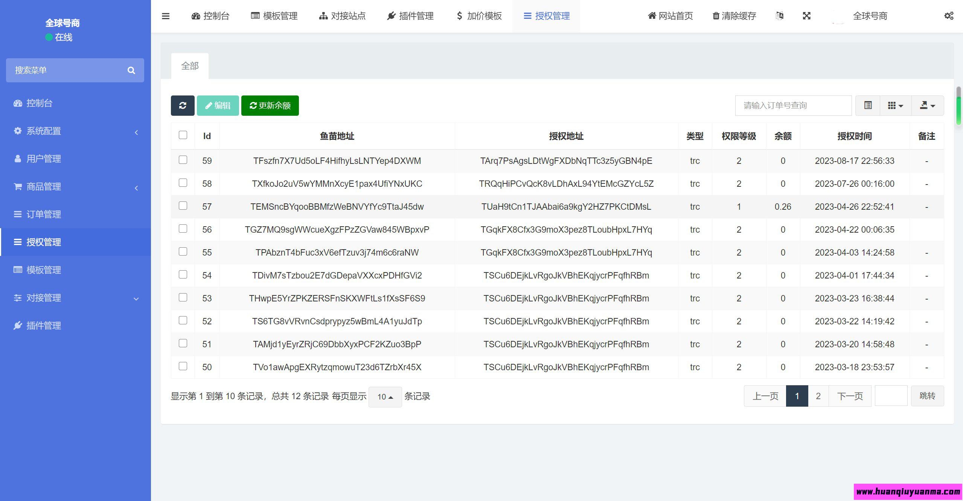Image resolution: width=963 pixels, height=501 pixels.
Task: Open the columns grid dropdown
Action: click(896, 106)
